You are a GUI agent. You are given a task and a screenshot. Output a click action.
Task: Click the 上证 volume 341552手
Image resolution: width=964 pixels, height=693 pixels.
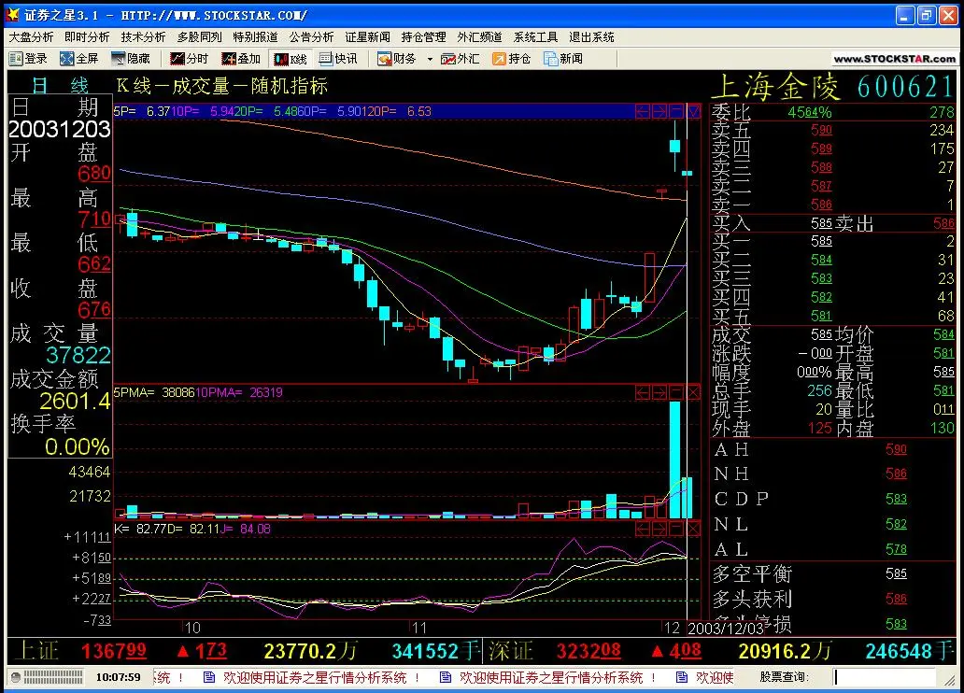point(436,651)
